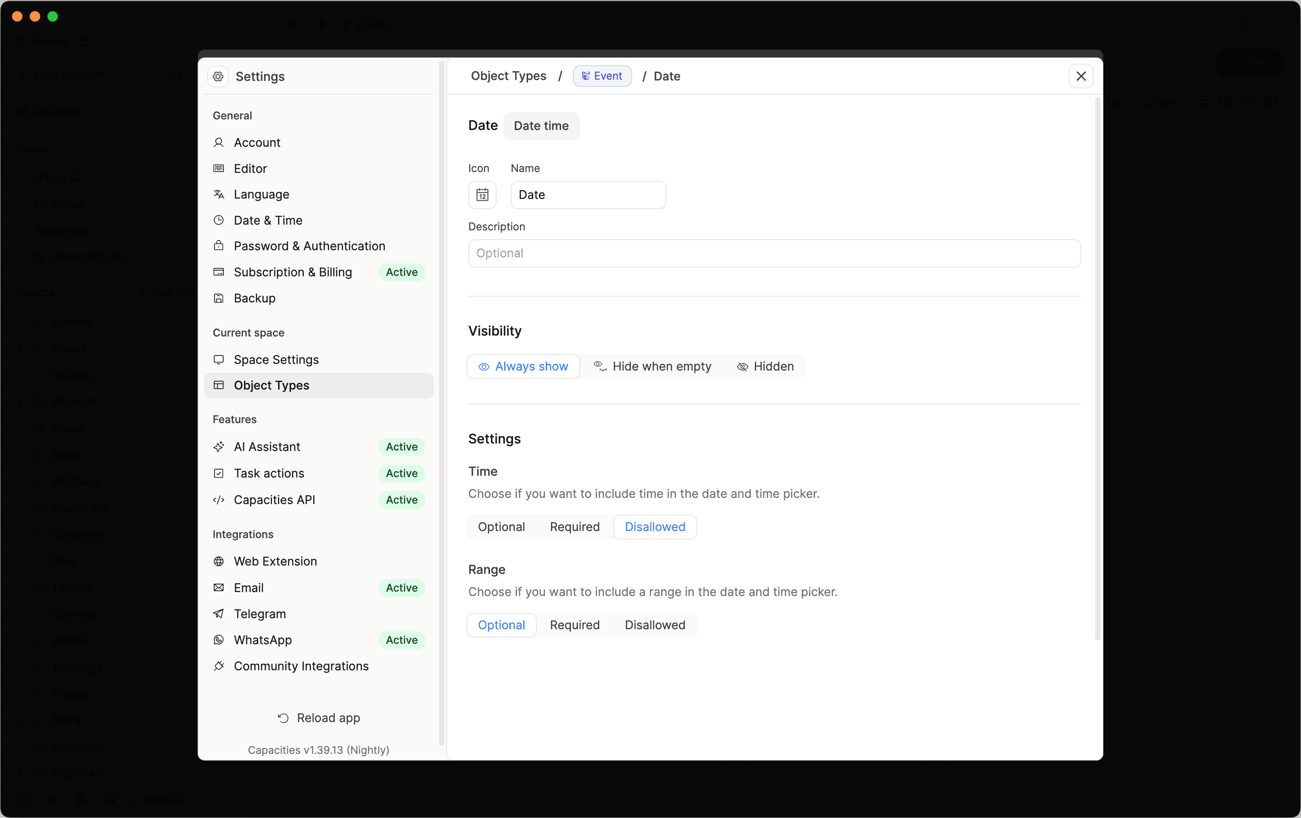Set Range to Required
Screen dimensions: 1301x818
pyautogui.click(x=574, y=625)
